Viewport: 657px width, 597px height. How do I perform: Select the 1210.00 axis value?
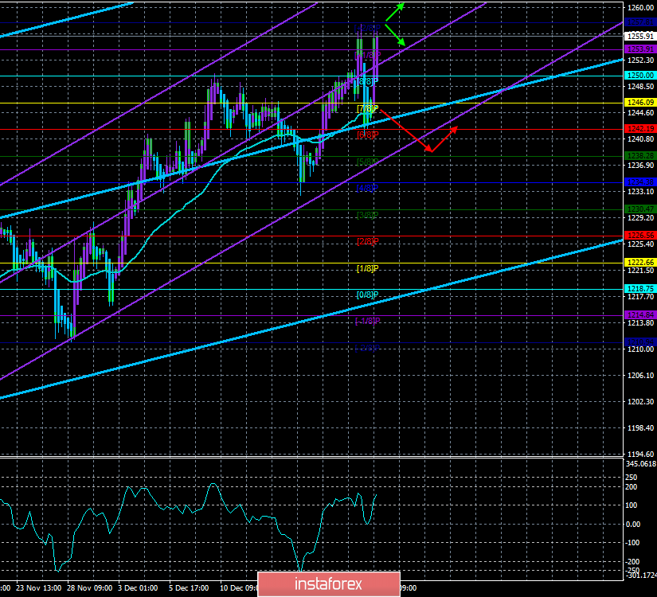point(640,349)
